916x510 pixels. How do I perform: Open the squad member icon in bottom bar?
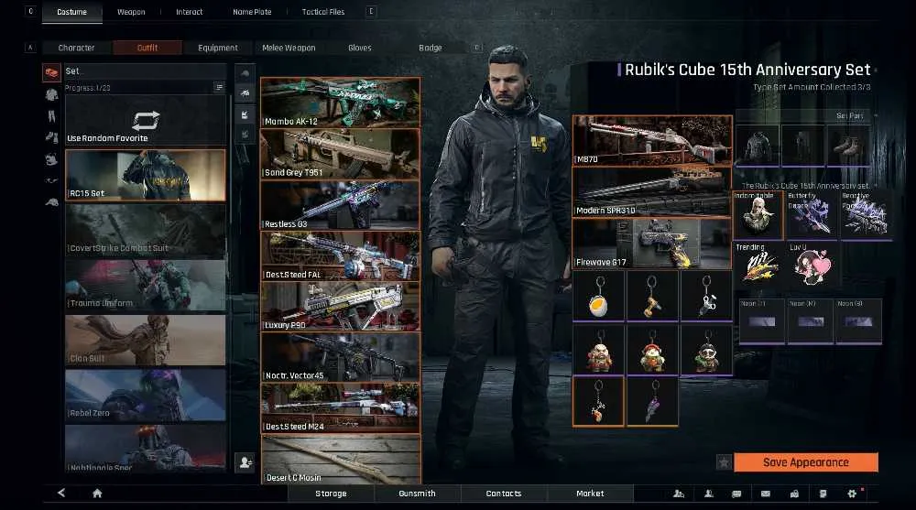709,494
